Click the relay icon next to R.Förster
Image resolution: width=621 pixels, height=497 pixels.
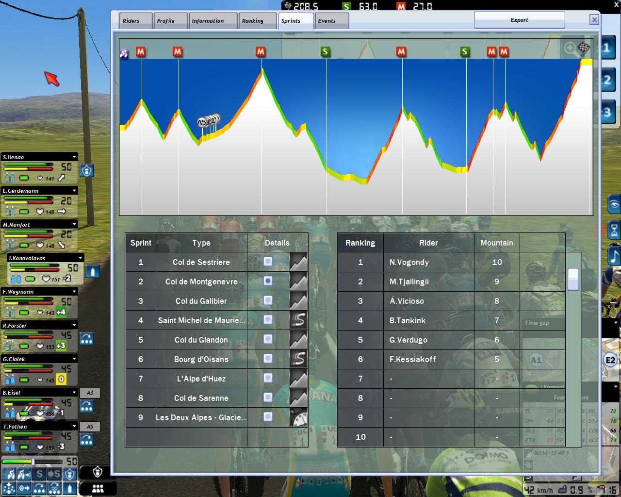tap(86, 339)
